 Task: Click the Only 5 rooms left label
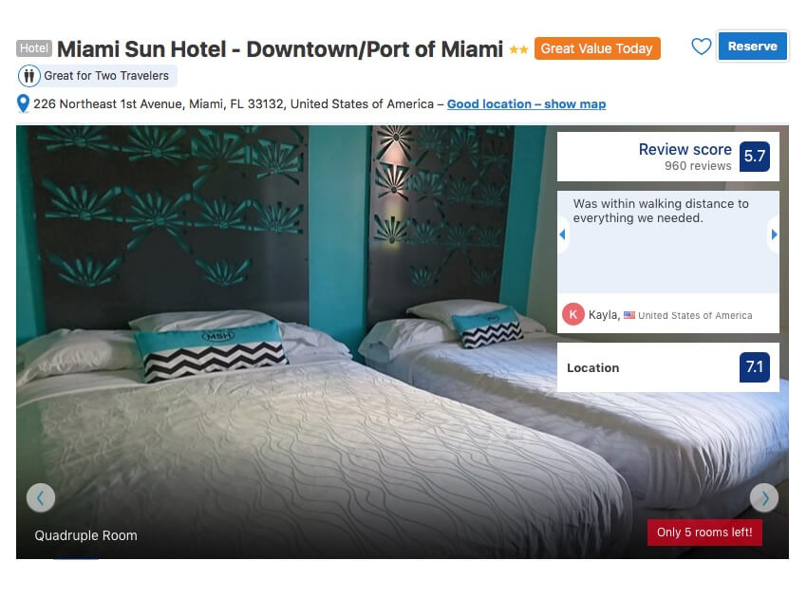pyautogui.click(x=704, y=533)
